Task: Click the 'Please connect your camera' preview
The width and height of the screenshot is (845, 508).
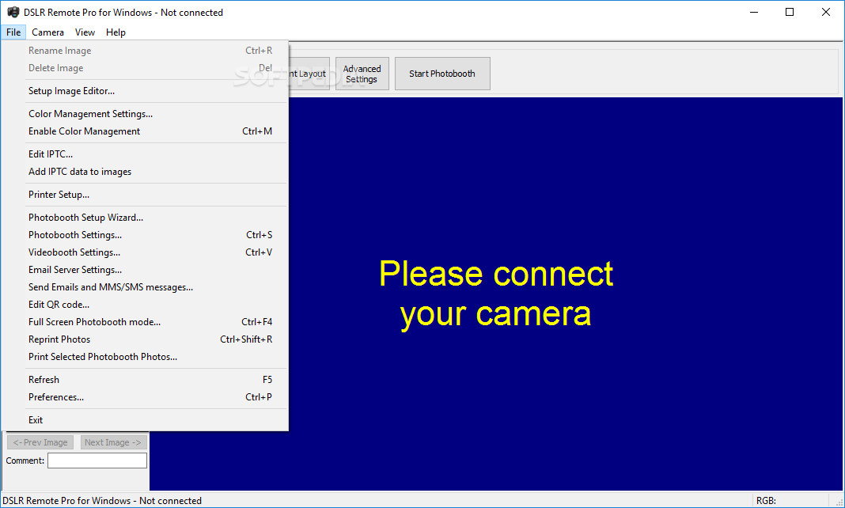Action: point(496,294)
